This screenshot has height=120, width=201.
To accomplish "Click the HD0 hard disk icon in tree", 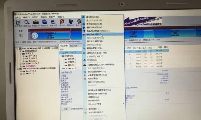I will (20, 49).
